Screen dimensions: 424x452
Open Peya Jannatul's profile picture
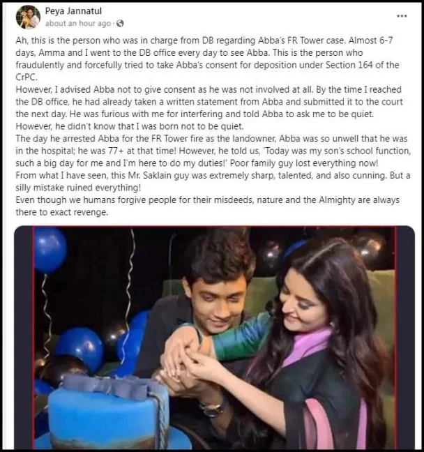click(28, 17)
